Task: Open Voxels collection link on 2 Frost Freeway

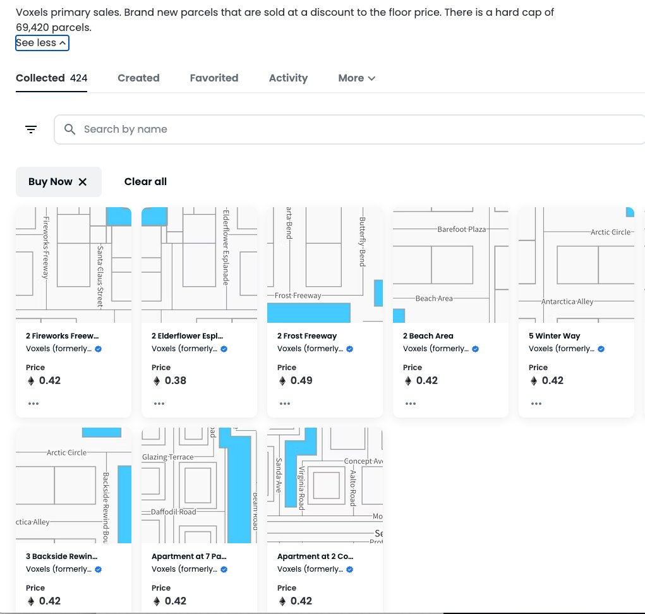Action: [310, 349]
